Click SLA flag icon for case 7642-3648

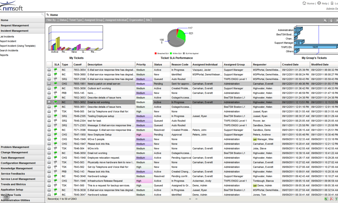[x=55, y=176]
